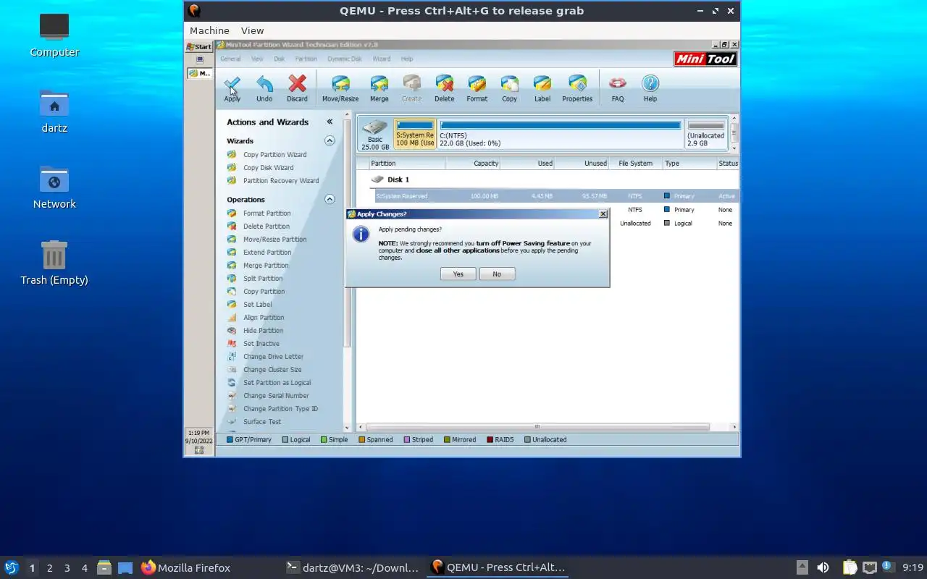The height and width of the screenshot is (579, 927).
Task: Choose Delete Partition operation
Action: (x=267, y=227)
